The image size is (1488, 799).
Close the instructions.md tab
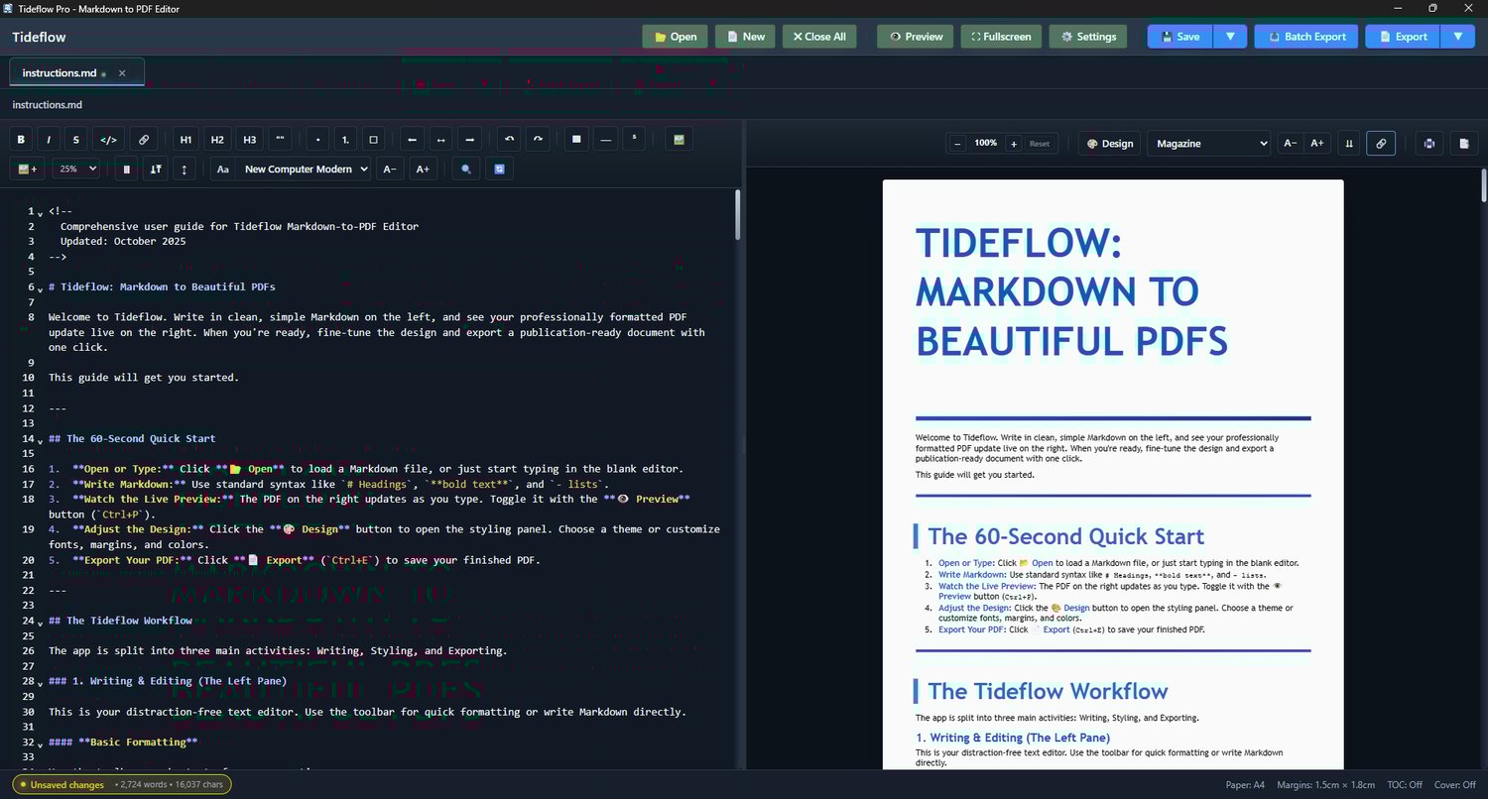[x=122, y=72]
